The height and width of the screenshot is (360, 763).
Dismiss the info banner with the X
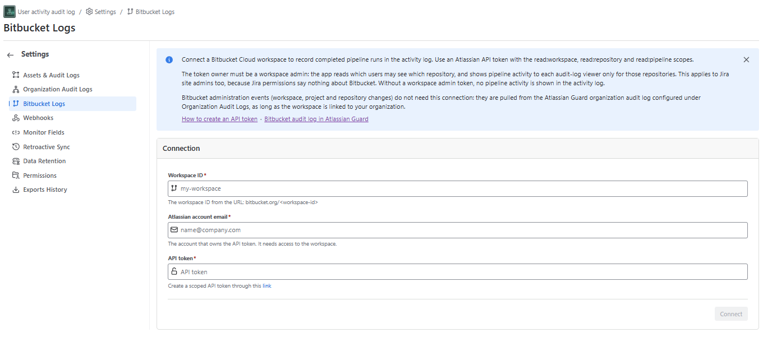point(746,59)
